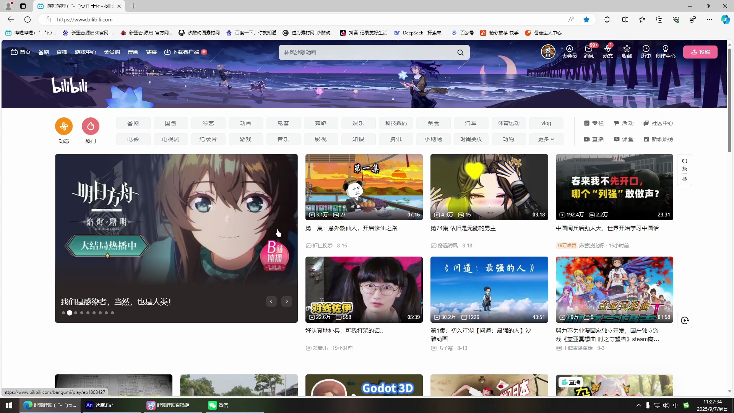Open Windows Start button
This screenshot has height=413, width=734.
click(9, 405)
